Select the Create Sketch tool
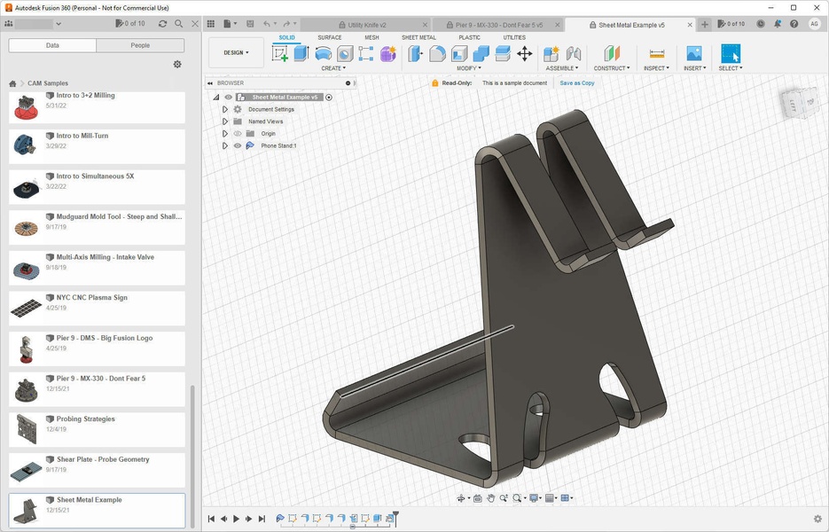The width and height of the screenshot is (829, 532). (x=280, y=54)
